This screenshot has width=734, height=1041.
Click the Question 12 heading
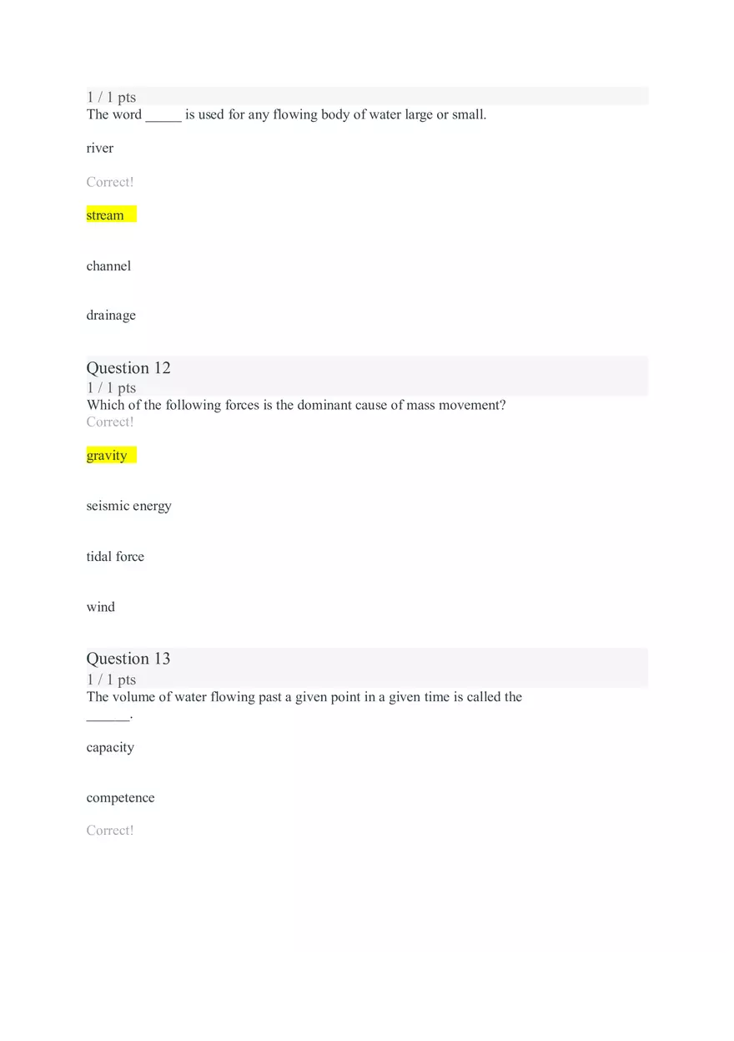(x=128, y=368)
